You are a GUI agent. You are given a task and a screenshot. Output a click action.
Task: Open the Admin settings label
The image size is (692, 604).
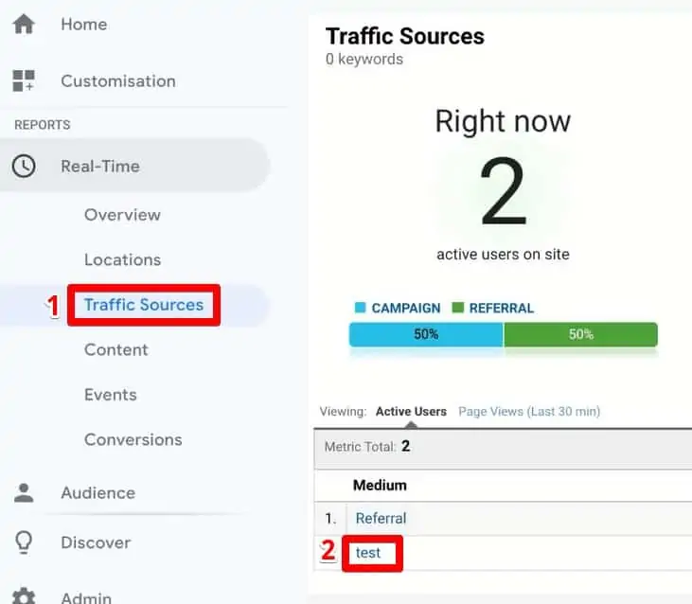[86, 597]
